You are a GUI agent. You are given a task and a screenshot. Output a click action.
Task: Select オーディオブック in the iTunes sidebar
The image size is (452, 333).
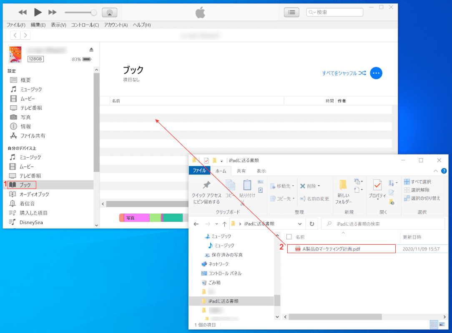point(34,194)
